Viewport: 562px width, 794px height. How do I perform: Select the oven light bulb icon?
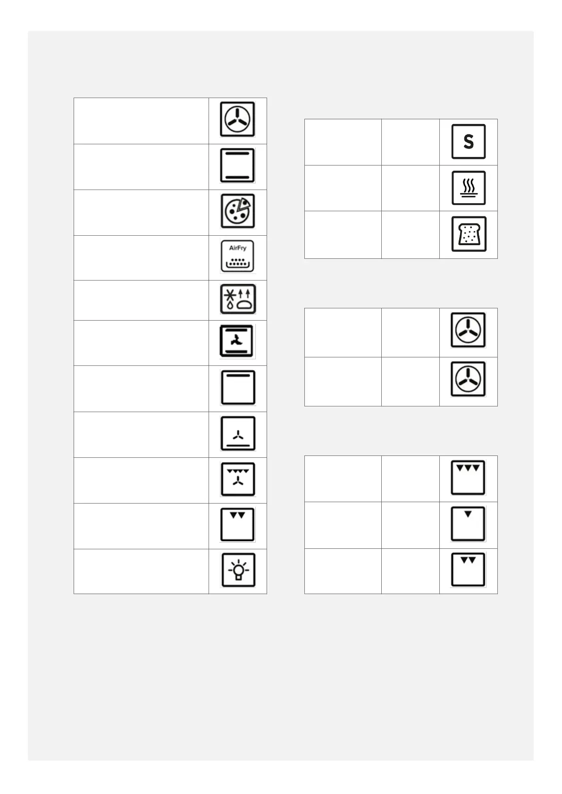(238, 570)
